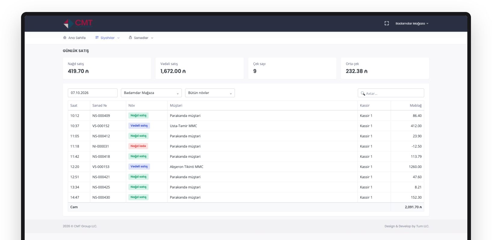Open the Bütün növlər type dropdown

click(210, 93)
